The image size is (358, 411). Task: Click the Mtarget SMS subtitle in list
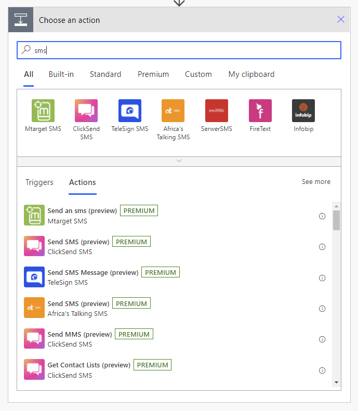tap(68, 221)
